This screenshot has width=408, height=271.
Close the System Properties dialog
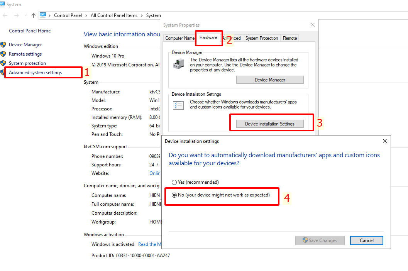pos(313,25)
